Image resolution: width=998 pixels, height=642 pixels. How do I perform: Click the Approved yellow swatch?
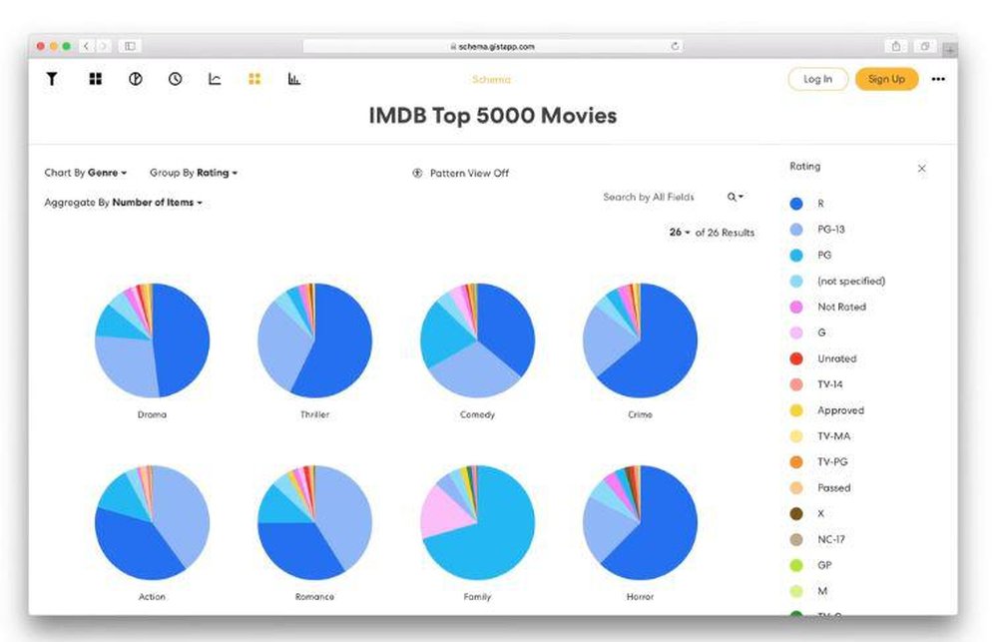click(796, 410)
